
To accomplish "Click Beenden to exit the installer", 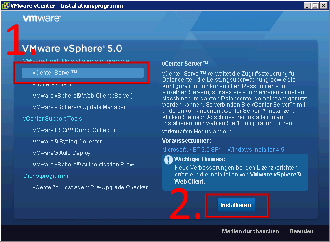I will point(301,231).
